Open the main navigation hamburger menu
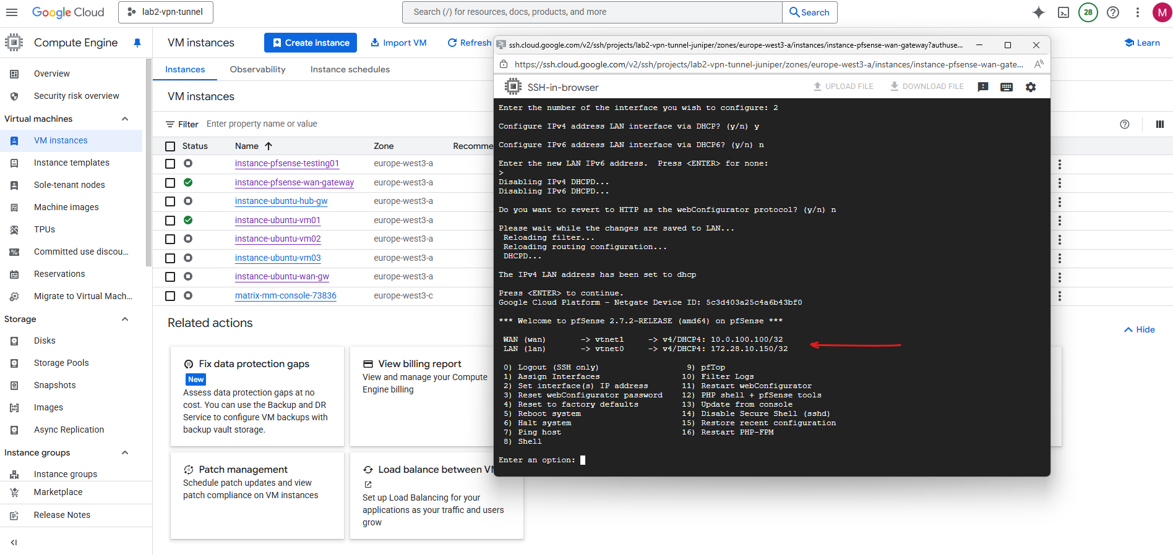 (12, 12)
